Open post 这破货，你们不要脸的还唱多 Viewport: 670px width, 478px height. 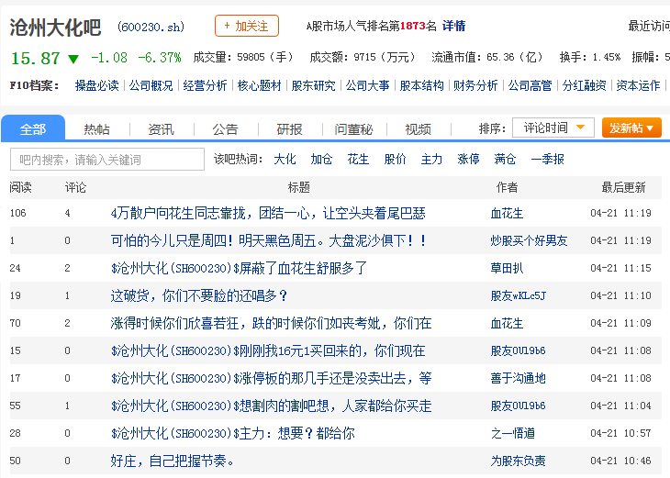198,295
